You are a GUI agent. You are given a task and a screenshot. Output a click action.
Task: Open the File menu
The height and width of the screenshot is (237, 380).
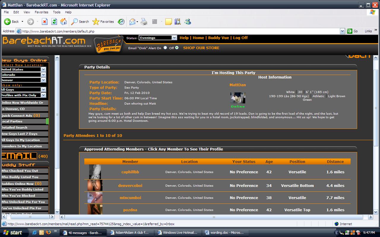pos(6,12)
